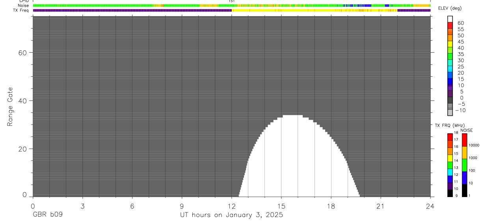Pick the cyan swatch in the ELEV legend
The image size is (484, 223).
pos(450,69)
